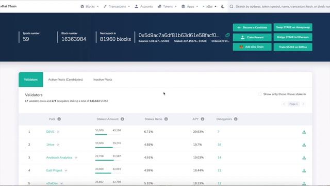Viewport: 330px width, 186px height.
Task: Click verified check beside Anyblock Analytics
Action: pos(76,158)
